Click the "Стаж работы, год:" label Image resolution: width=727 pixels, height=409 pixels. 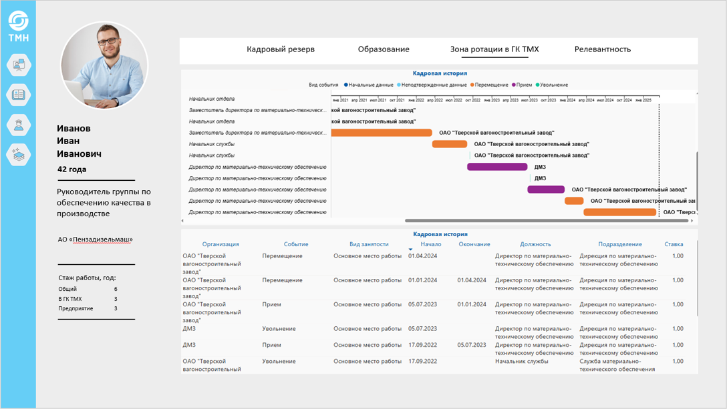pos(87,278)
